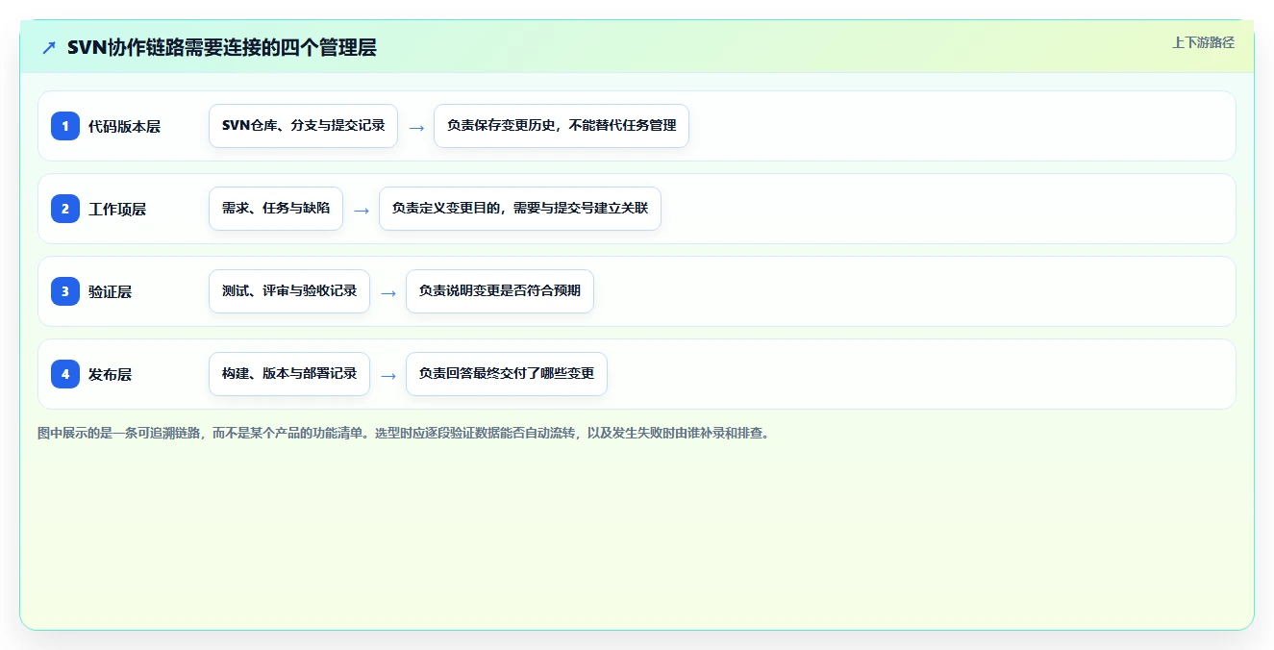Select the number 1 badge for 代码版本层

point(65,126)
